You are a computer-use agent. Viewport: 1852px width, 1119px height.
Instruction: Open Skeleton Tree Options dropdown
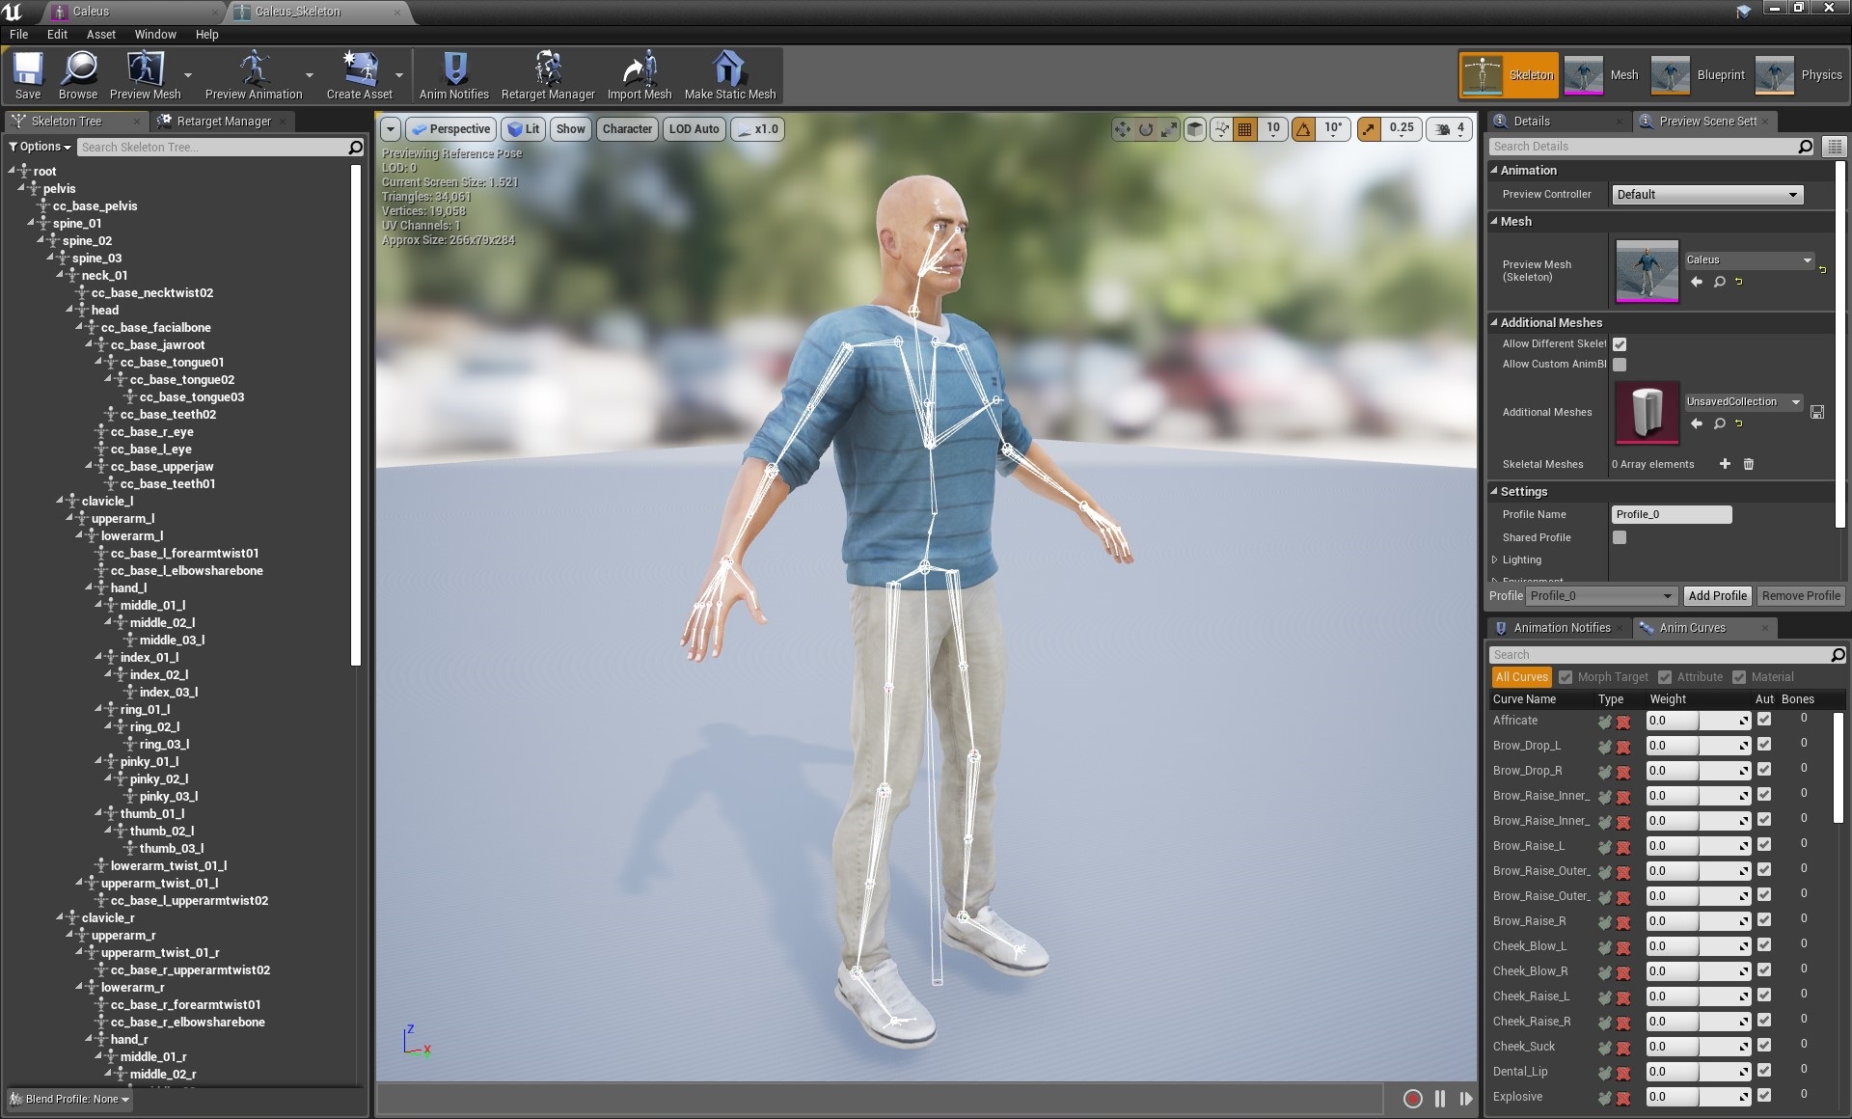40,147
